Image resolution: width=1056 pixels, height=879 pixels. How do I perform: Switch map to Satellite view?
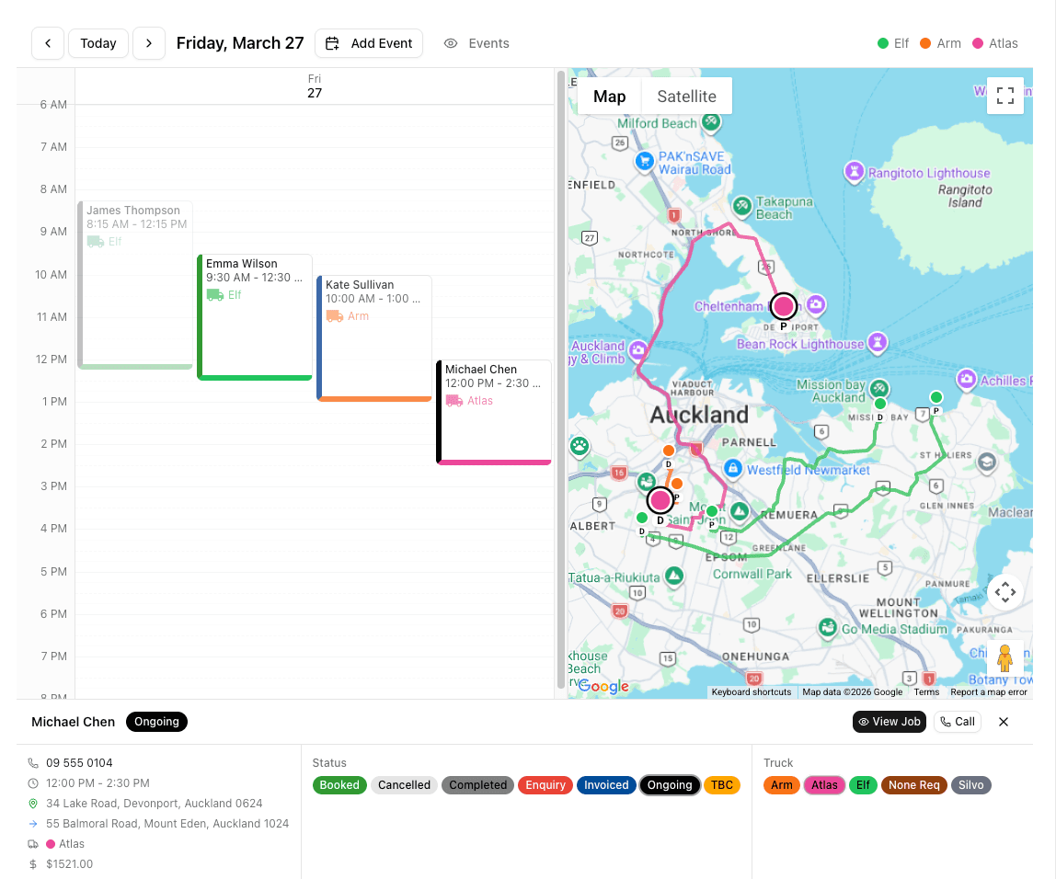686,97
